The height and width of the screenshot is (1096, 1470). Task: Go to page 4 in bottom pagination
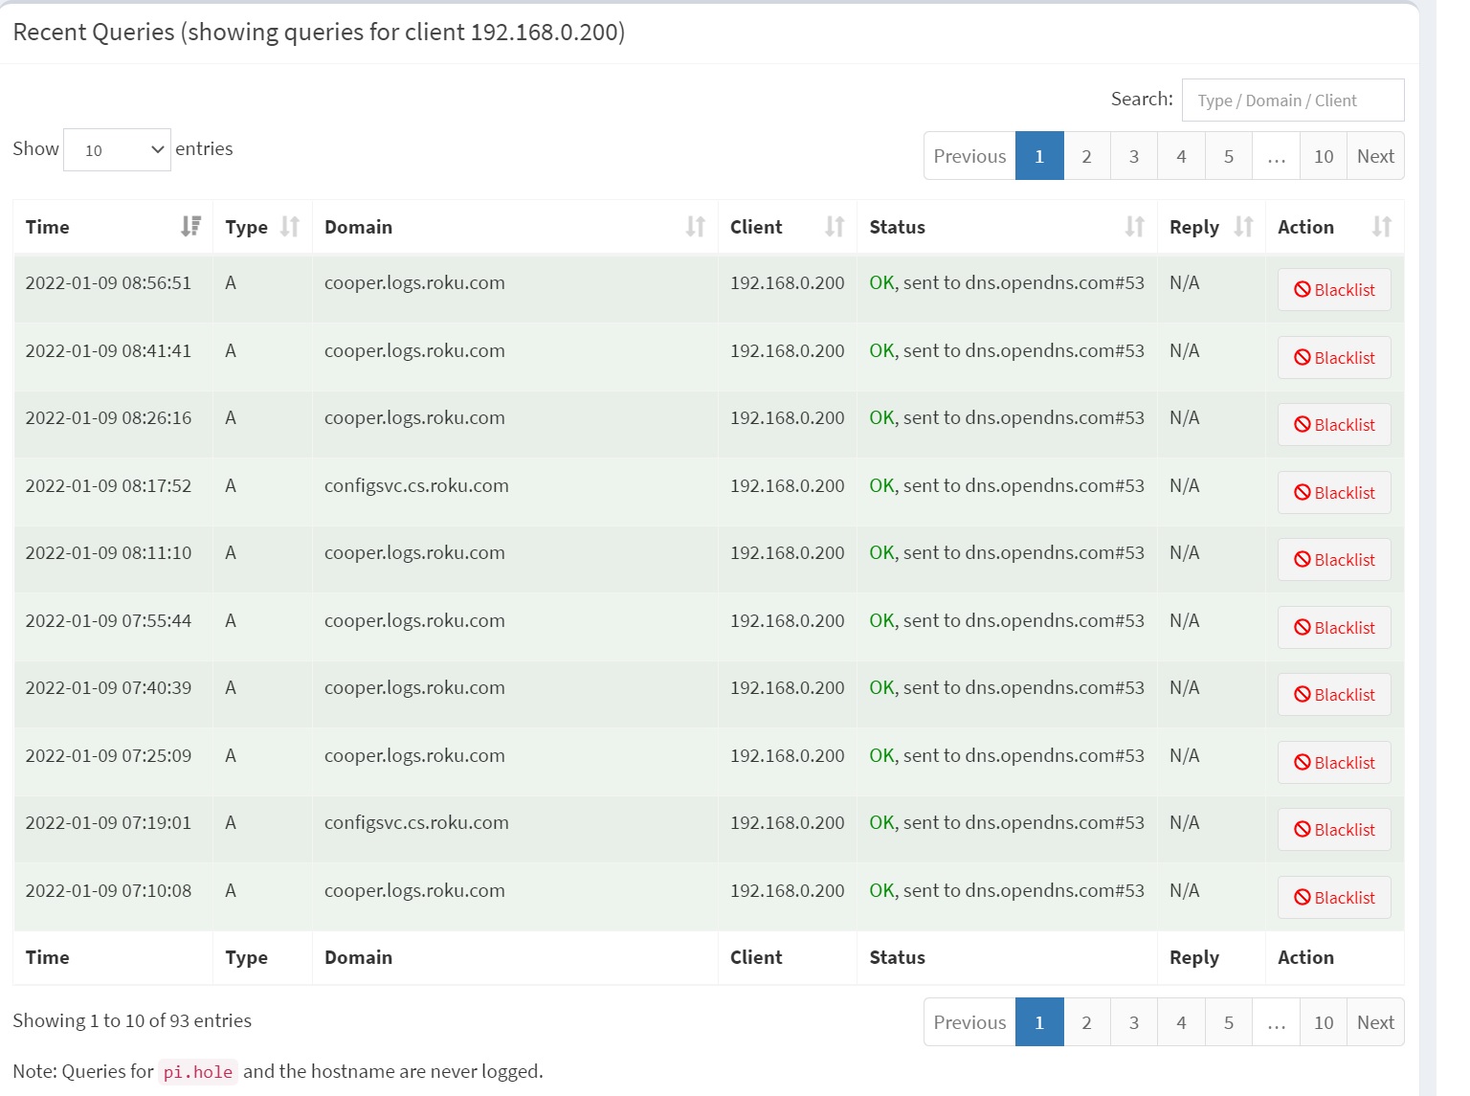click(1181, 1022)
